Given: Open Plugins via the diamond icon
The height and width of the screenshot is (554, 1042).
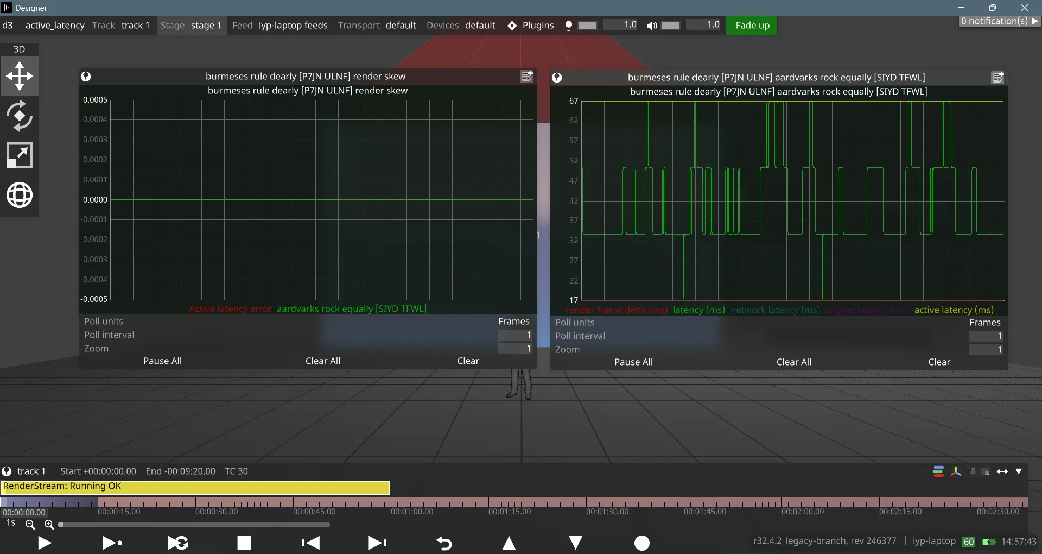Looking at the screenshot, I should click(x=512, y=25).
